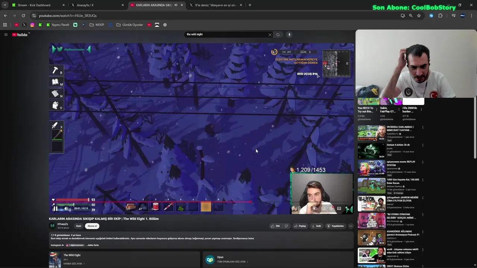Click the Oyun gaming category icon
The height and width of the screenshot is (268, 477).
pyautogui.click(x=210, y=259)
